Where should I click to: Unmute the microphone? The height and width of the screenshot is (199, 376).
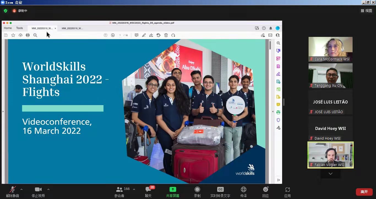click(12, 190)
